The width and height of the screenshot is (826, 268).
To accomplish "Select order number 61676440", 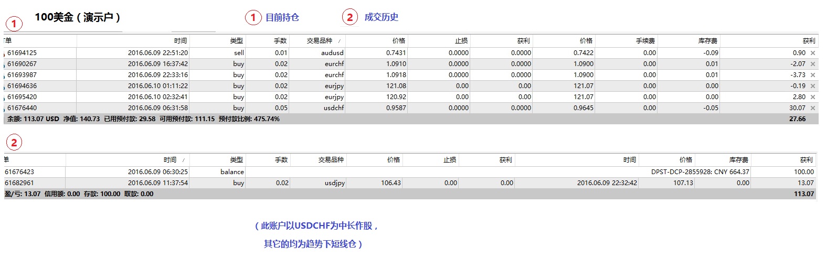I will click(22, 108).
